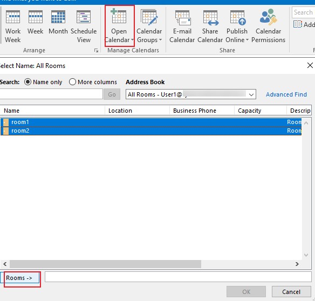Click horizontal scrollbar right arrow
The width and height of the screenshot is (315, 301).
point(297,264)
